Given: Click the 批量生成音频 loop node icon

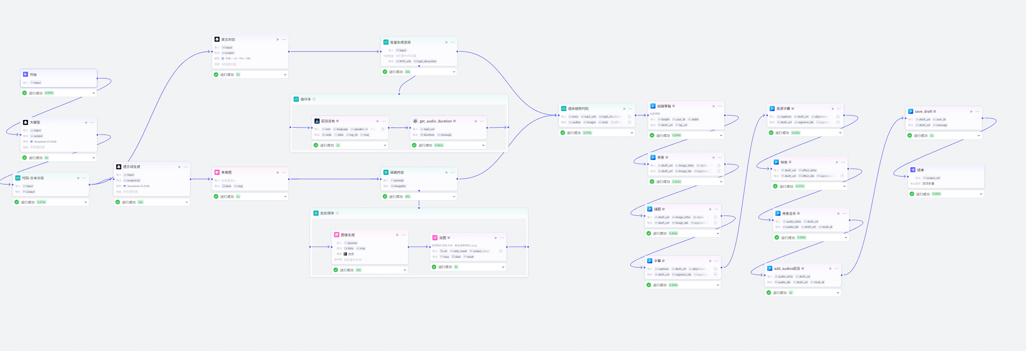Looking at the screenshot, I should [x=386, y=42].
